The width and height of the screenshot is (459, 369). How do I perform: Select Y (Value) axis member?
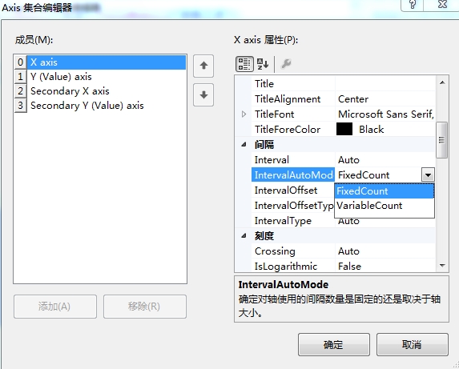click(x=100, y=77)
